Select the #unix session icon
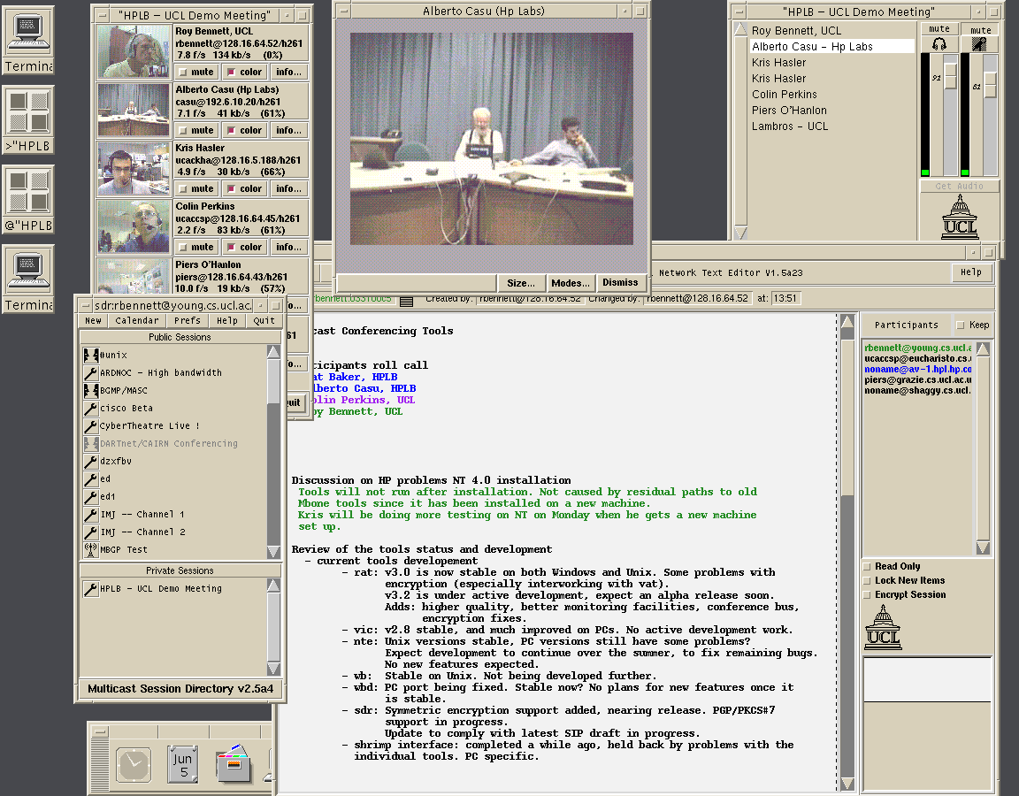Viewport: 1019px width, 796px height. click(91, 355)
